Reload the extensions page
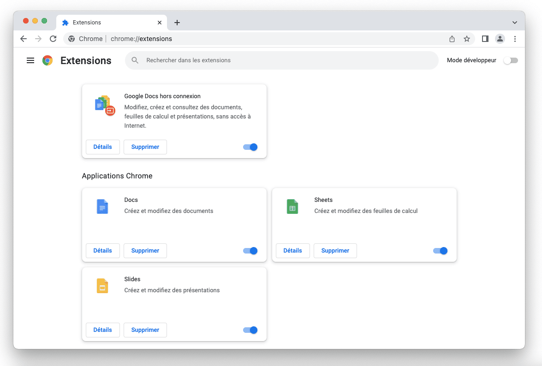The height and width of the screenshot is (366, 542). pos(53,39)
